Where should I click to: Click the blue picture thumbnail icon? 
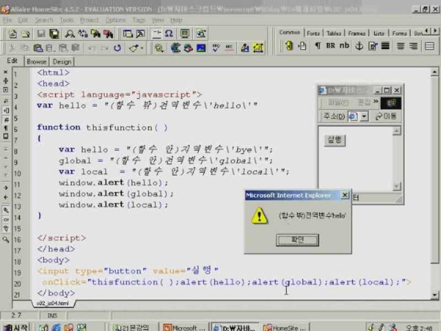[201, 48]
